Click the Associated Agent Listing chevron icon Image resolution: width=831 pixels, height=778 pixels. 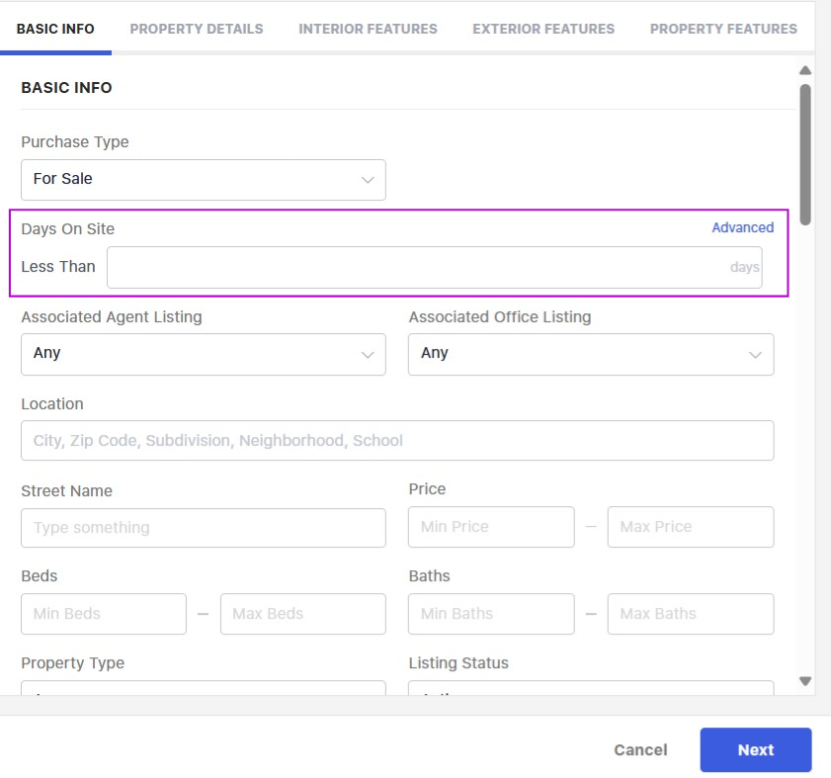[x=368, y=354]
